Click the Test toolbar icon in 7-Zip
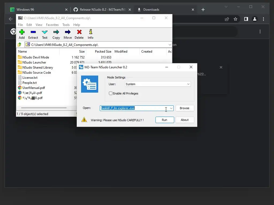 45,32
